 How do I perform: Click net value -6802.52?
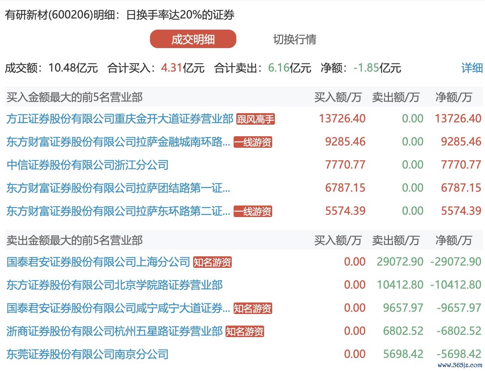(459, 331)
